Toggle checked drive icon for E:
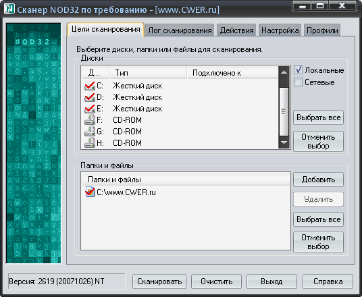The height and width of the screenshot is (297, 362). [90, 109]
